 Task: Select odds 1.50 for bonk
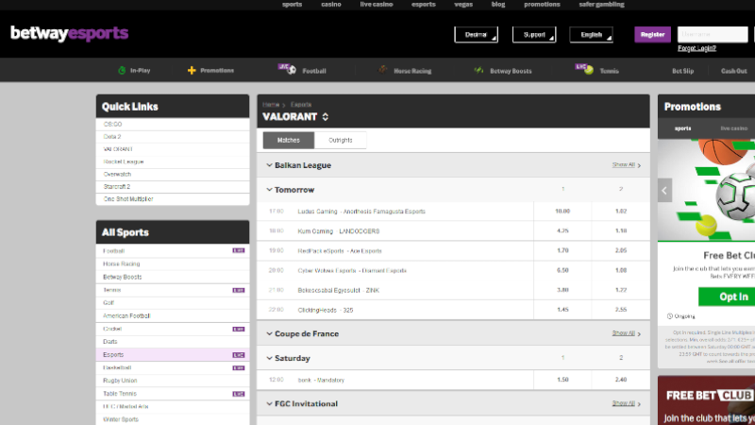pos(562,380)
